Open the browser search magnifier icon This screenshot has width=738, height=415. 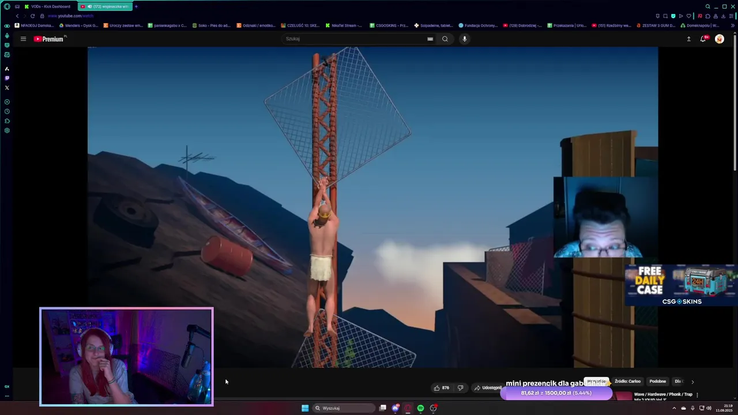(x=707, y=6)
